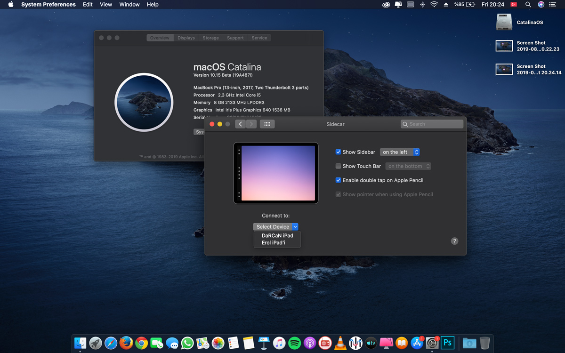Click the Sidecar help button

tap(454, 241)
